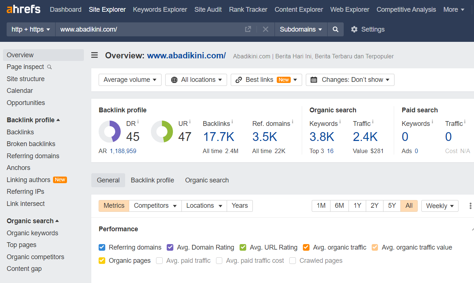Open www.abadikini.com/ overview link
This screenshot has width=474, height=283.
pos(187,55)
